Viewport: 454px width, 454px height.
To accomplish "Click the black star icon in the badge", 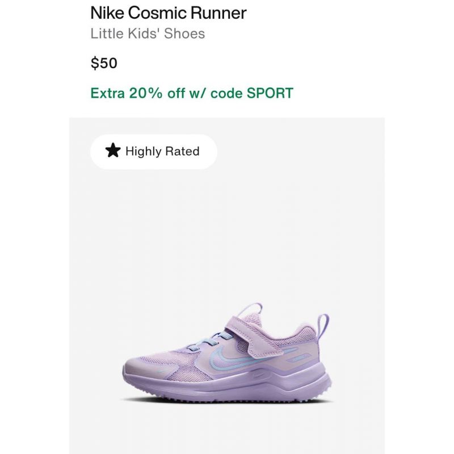I will tap(112, 150).
